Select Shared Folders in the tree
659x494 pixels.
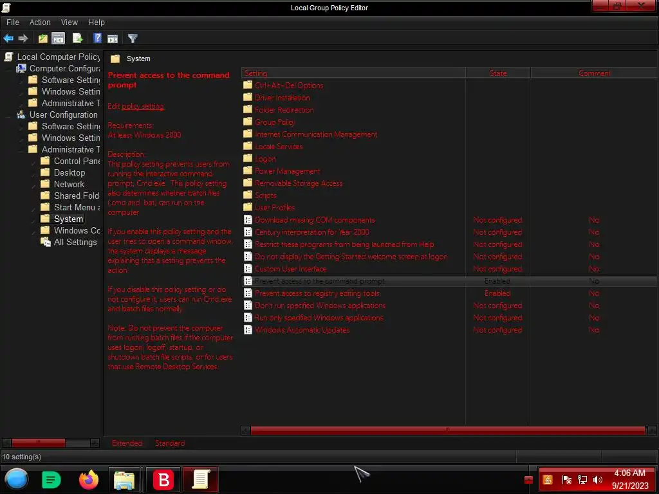click(76, 196)
